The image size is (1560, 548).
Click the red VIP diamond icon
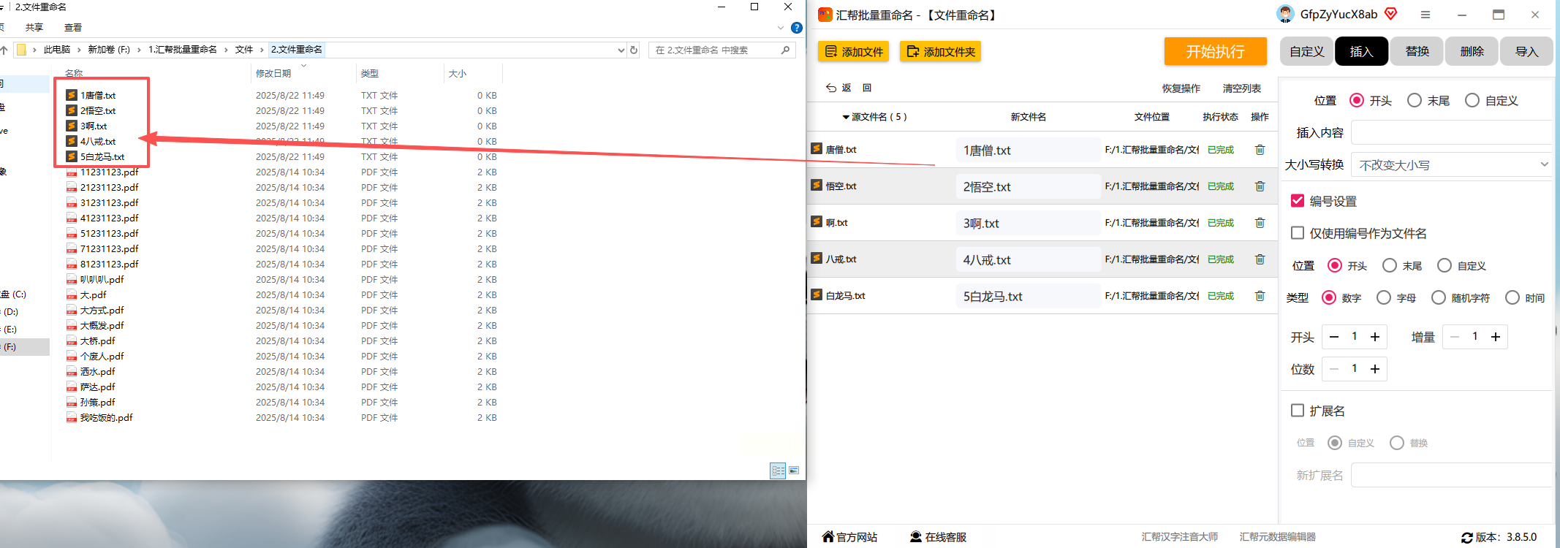click(1391, 14)
